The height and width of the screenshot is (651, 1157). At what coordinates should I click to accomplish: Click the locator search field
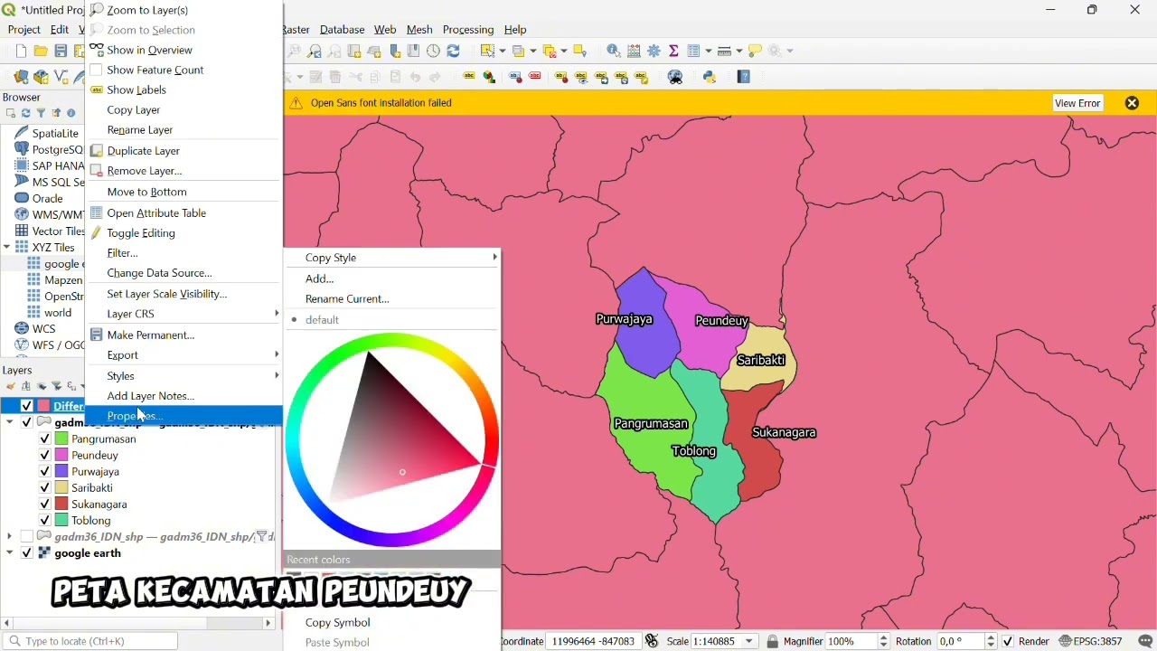(90, 642)
